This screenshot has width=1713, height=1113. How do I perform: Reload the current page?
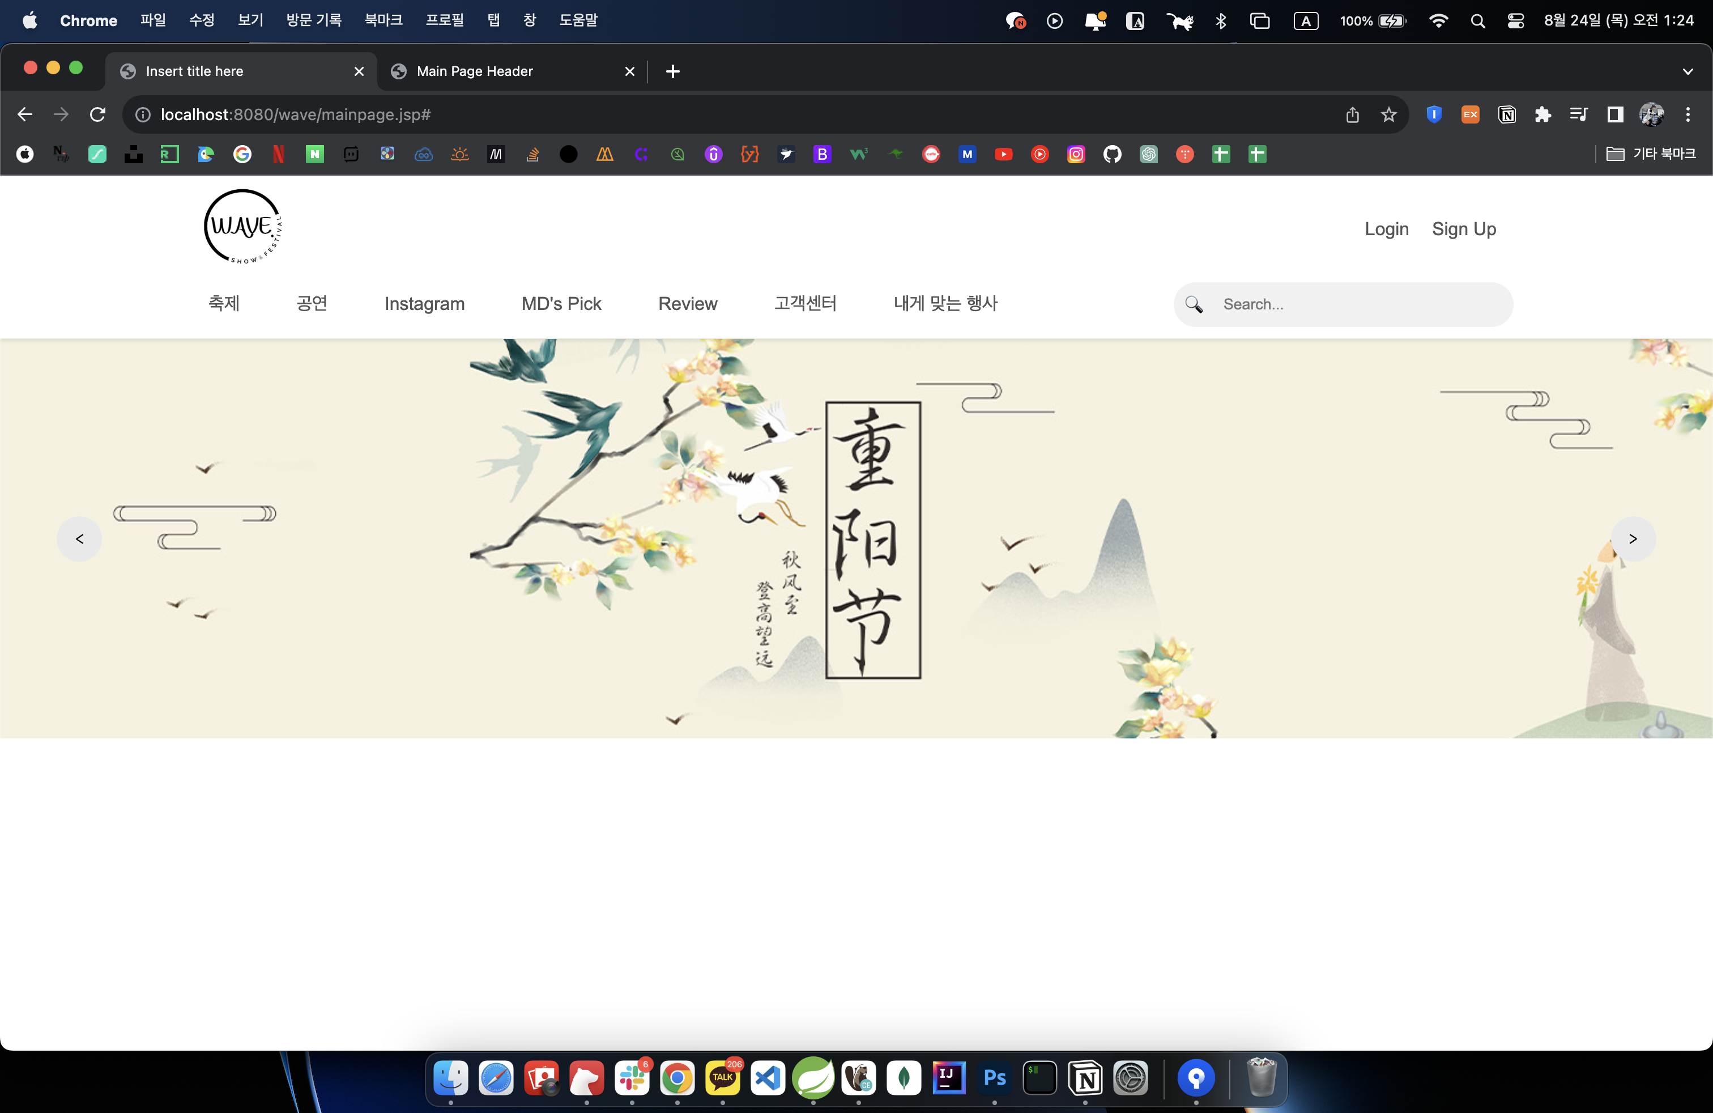[x=98, y=114]
